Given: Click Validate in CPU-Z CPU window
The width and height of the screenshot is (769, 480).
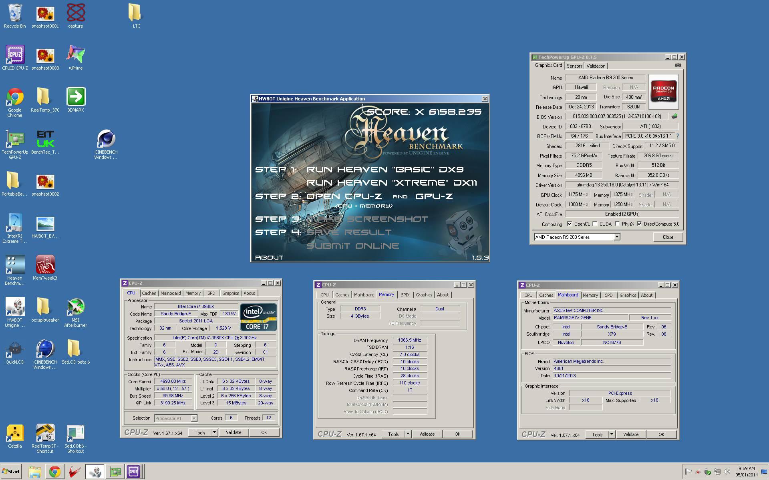Looking at the screenshot, I should click(x=234, y=432).
